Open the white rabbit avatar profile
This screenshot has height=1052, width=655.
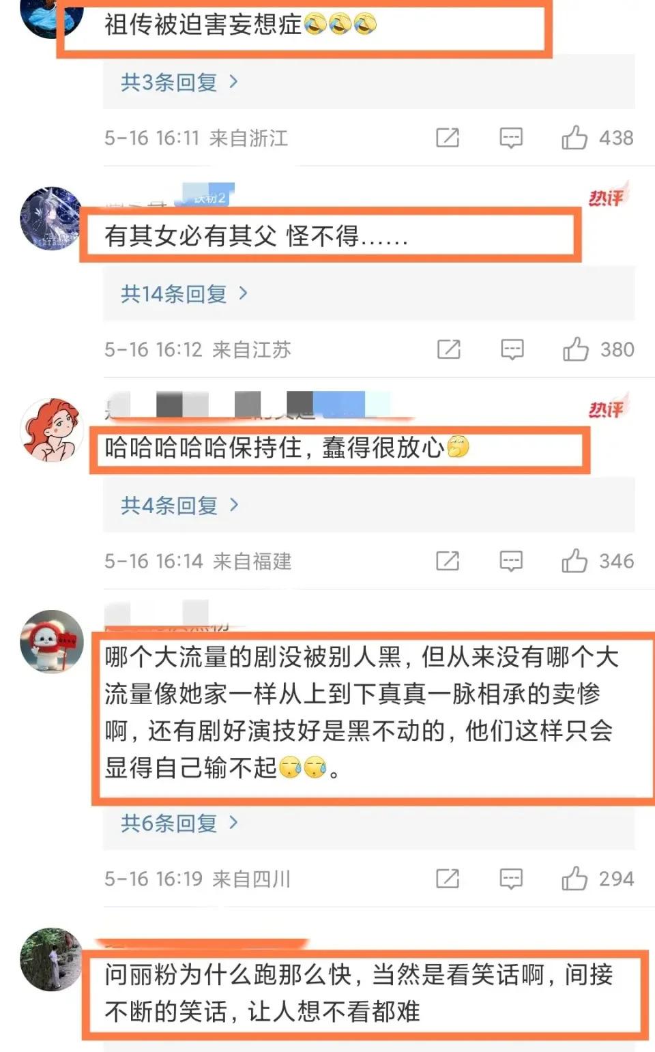pos(51,642)
